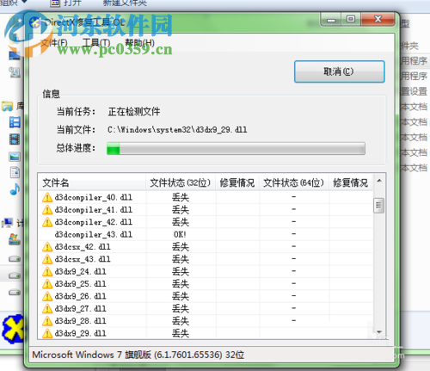Click warning icon beside d3dcompiler_40.dll
Image resolution: width=430 pixels, height=371 pixels.
[x=47, y=197]
